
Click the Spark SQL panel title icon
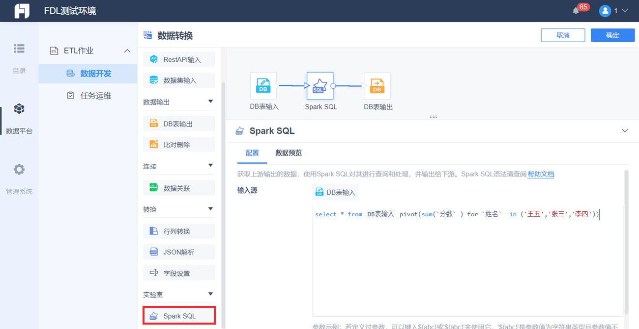point(239,131)
